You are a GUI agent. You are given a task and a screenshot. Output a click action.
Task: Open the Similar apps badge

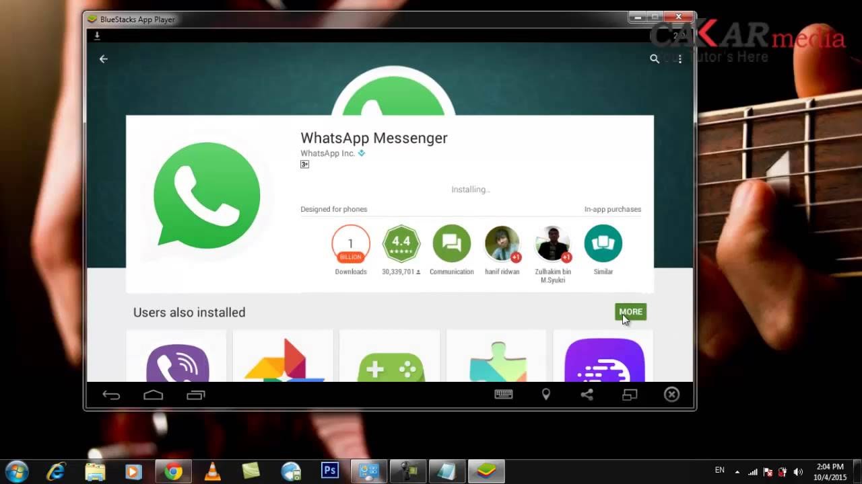[603, 244]
